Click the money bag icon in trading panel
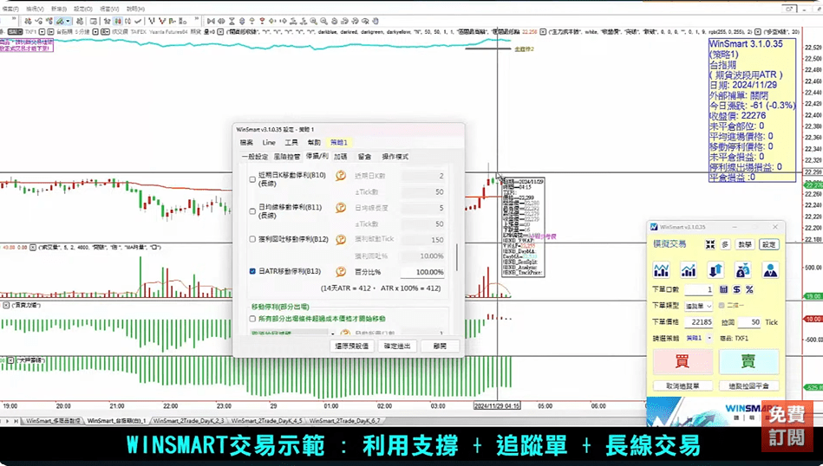The image size is (823, 466). coord(742,270)
